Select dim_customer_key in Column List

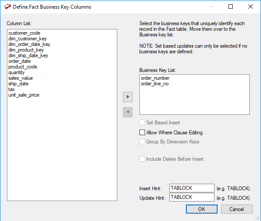pyautogui.click(x=26, y=39)
